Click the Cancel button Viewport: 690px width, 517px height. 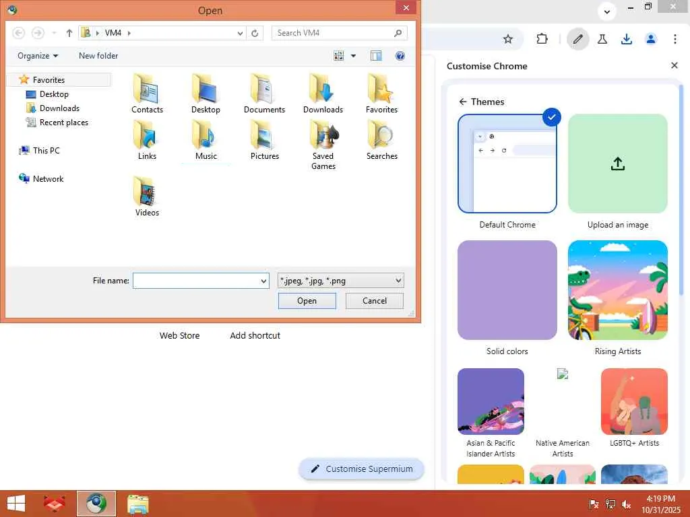375,301
